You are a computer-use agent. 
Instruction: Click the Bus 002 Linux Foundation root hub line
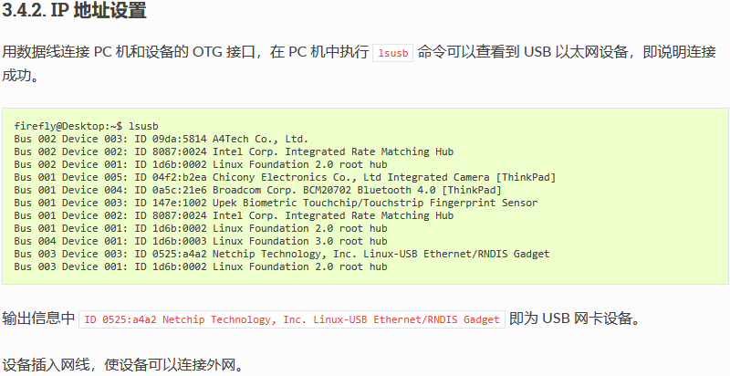(x=201, y=164)
